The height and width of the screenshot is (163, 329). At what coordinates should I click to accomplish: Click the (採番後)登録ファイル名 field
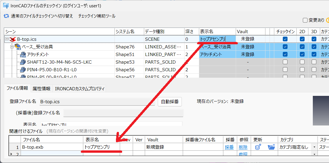pyautogui.click(x=123, y=113)
